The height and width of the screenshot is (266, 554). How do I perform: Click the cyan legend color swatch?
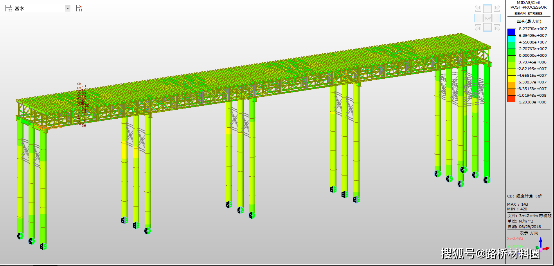point(511,39)
